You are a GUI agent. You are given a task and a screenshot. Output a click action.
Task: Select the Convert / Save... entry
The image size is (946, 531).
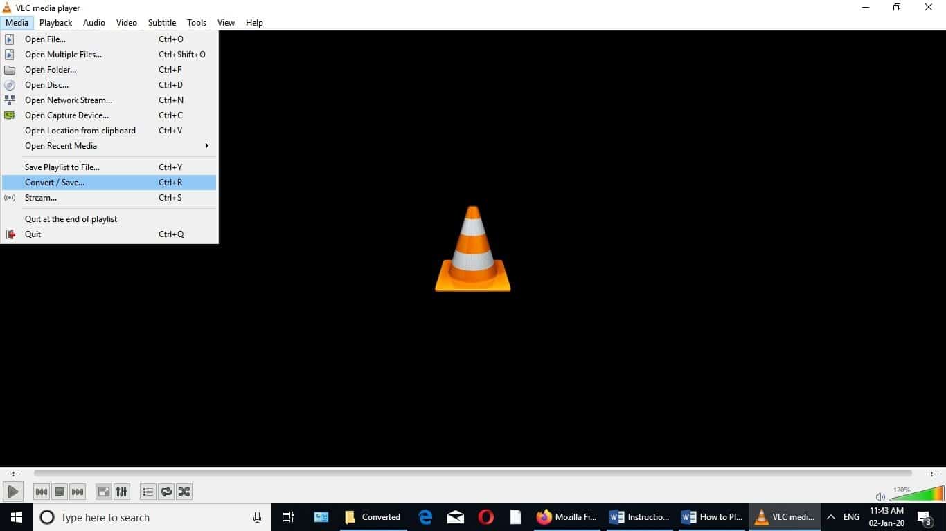click(109, 183)
